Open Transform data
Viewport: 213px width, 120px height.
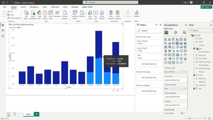click(x=75, y=15)
